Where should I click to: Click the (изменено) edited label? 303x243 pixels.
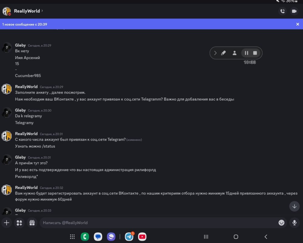(134, 140)
